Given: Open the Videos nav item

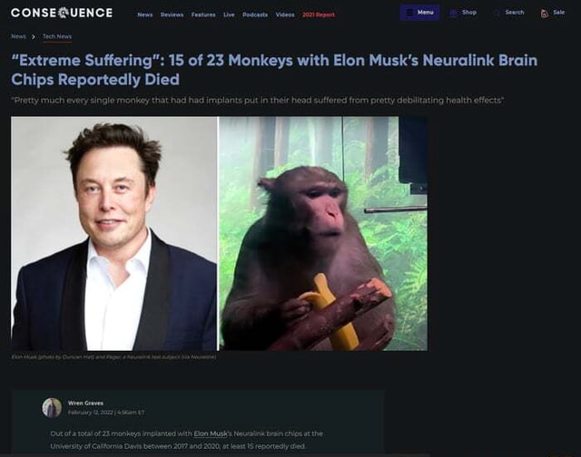Looking at the screenshot, I should (x=285, y=15).
